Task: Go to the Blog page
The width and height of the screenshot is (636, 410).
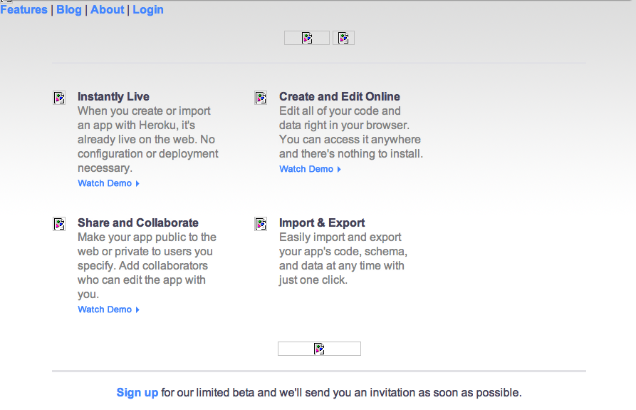Action: pyautogui.click(x=69, y=10)
